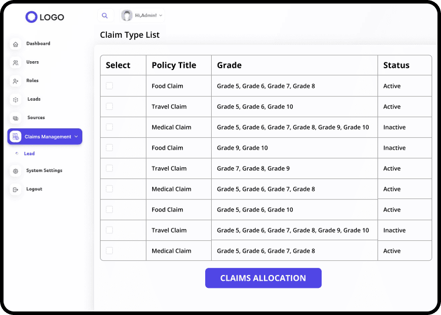
Task: Click the Logout icon
Action: tap(15, 190)
